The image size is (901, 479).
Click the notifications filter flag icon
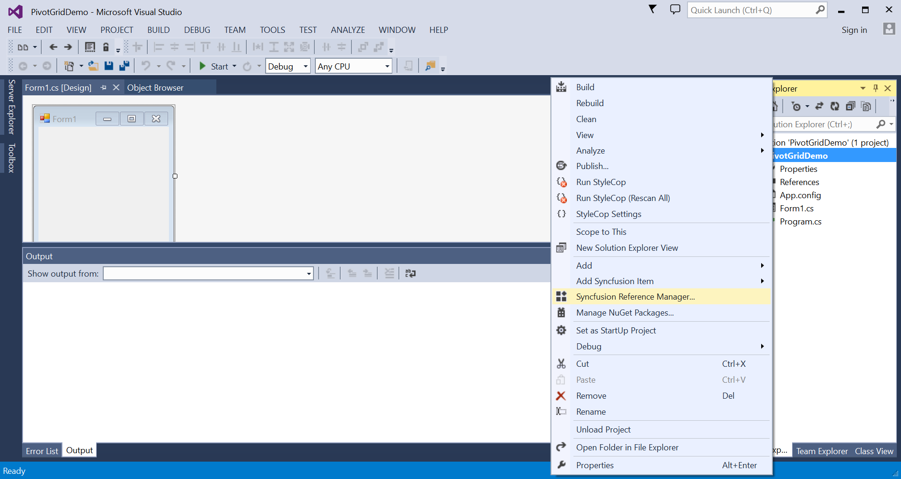pos(652,9)
